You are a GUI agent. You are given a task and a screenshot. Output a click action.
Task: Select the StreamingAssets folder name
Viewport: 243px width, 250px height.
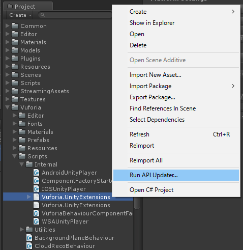[x=45, y=91]
